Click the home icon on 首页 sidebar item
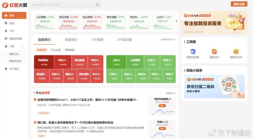Image resolution: width=253 pixels, height=139 pixels. click(6, 16)
